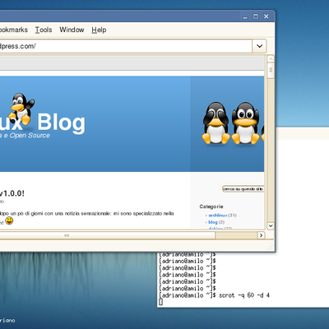Click the vertical scrollbar thumb

(x=271, y=71)
